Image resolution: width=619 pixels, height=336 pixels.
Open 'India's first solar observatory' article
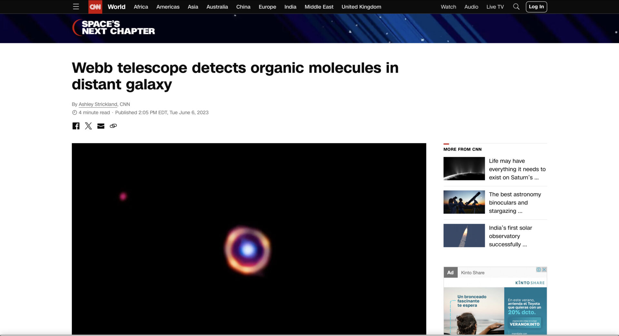510,236
